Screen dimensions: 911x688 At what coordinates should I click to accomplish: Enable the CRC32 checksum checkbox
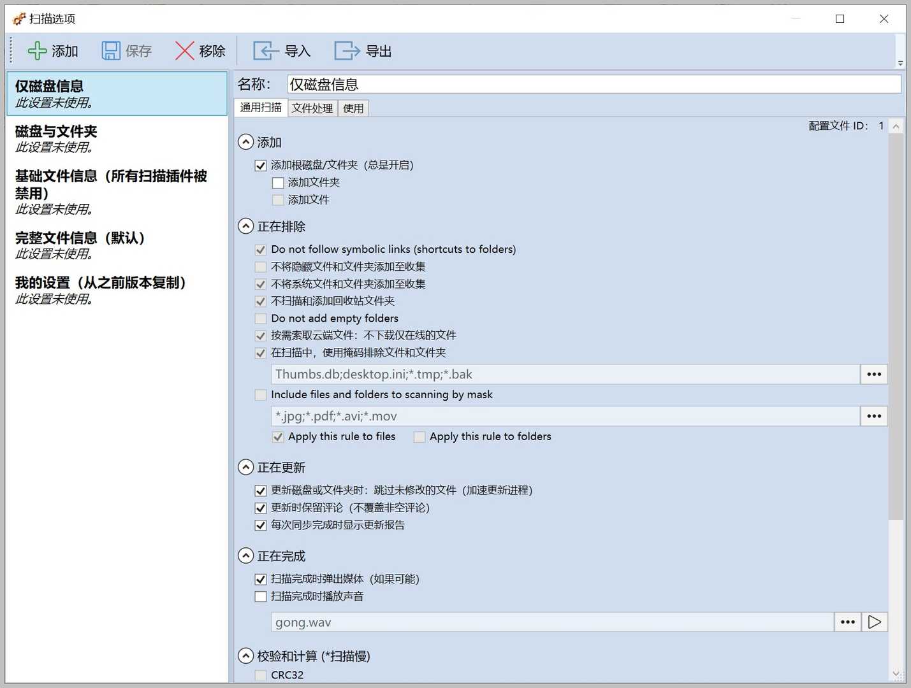click(x=261, y=675)
